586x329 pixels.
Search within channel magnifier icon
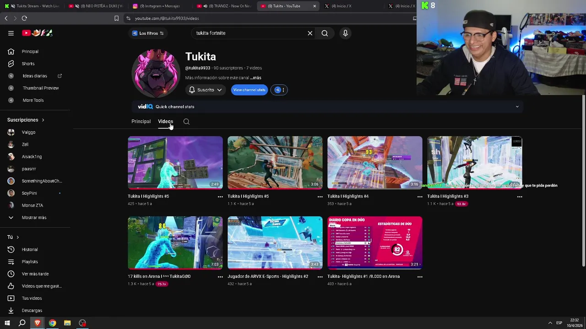(186, 122)
